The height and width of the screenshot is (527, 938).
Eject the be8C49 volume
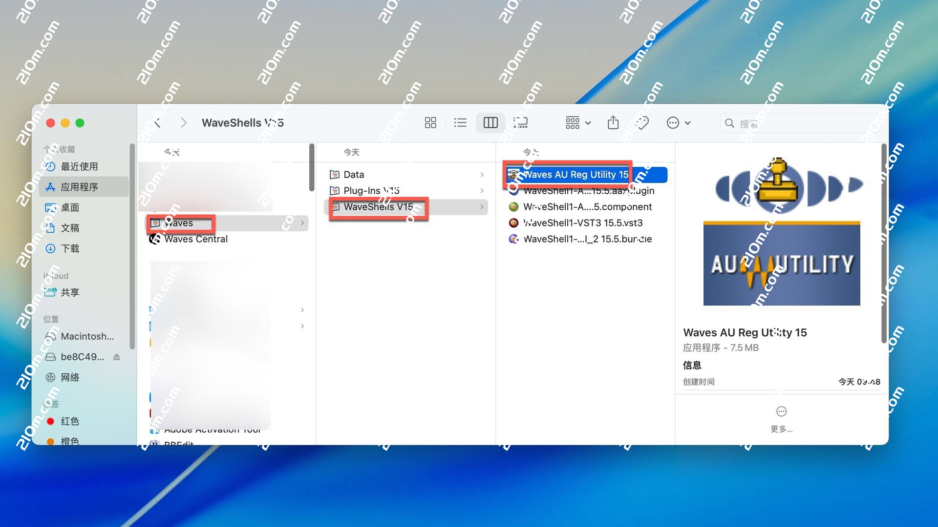pos(116,357)
